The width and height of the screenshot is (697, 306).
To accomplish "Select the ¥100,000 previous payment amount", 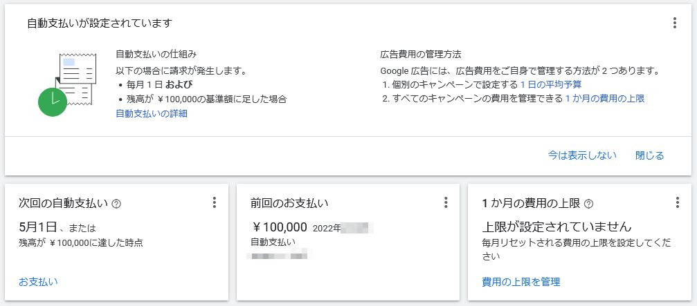I will click(x=279, y=227).
